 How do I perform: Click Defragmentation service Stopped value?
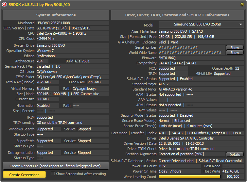84,153
